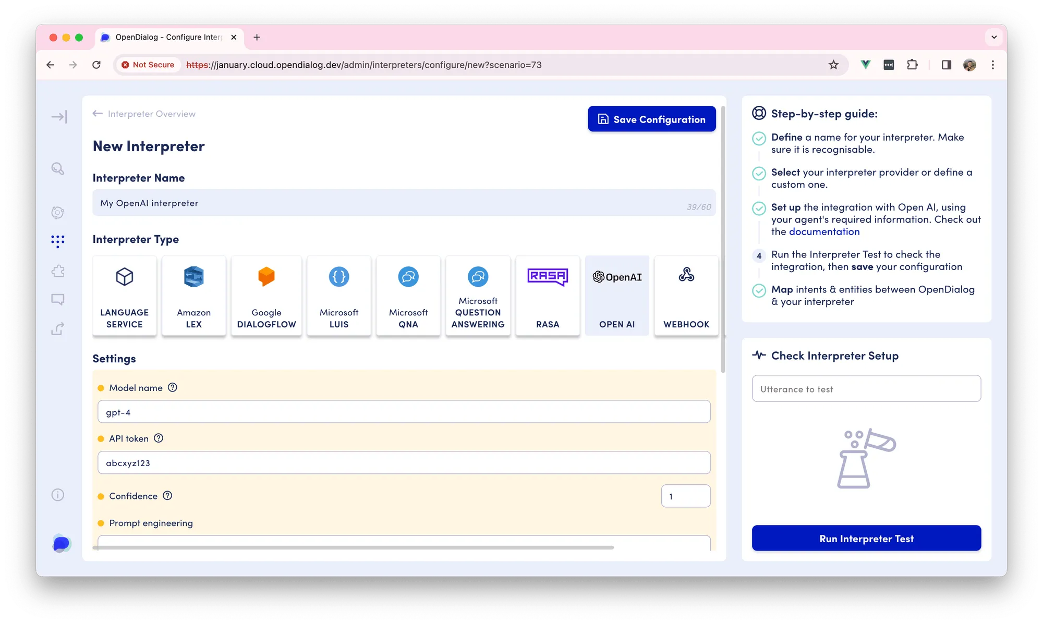Run the Interpreter Test
The image size is (1043, 624).
click(x=866, y=539)
